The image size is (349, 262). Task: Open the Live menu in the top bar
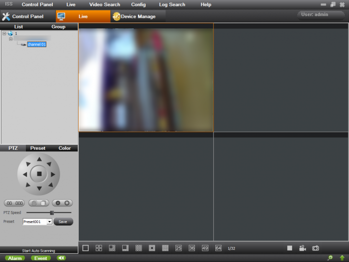click(x=71, y=4)
